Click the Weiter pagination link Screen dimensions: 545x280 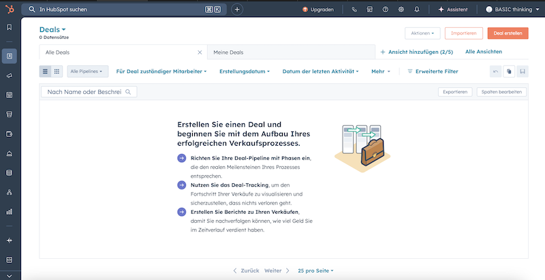coord(277,270)
